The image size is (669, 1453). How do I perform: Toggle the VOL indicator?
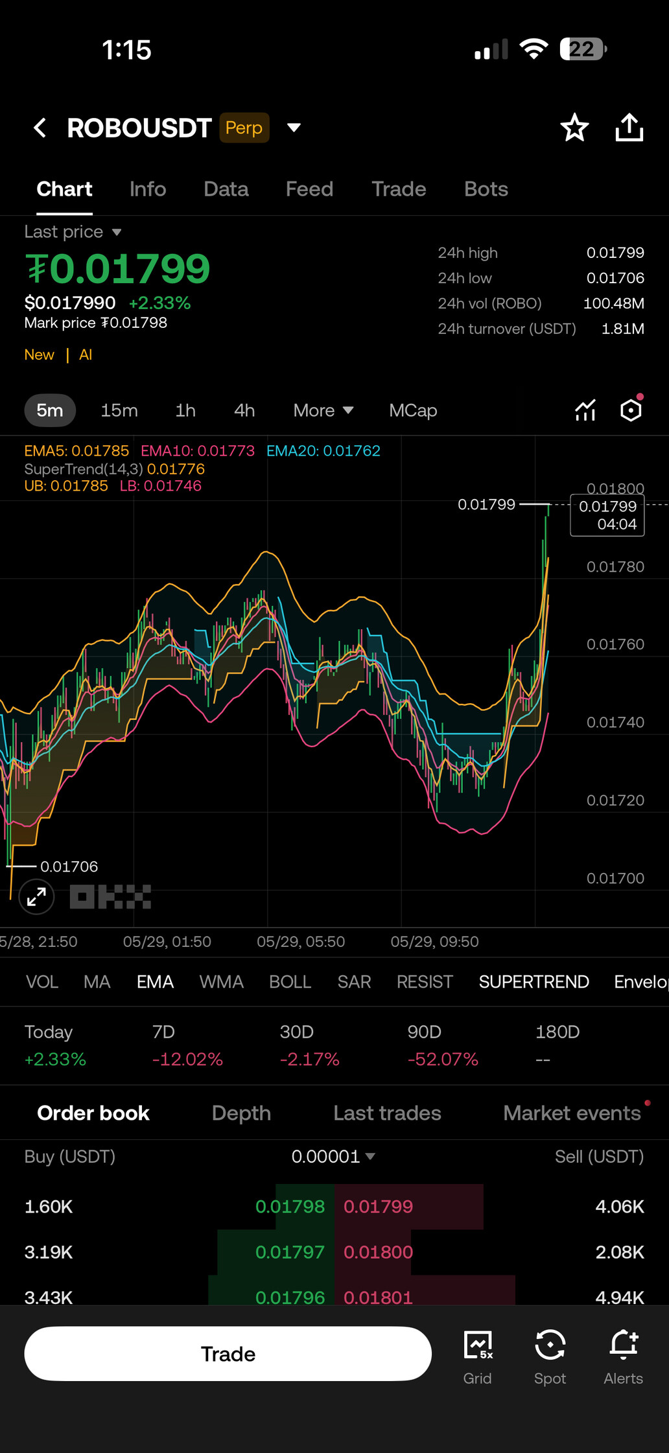click(42, 982)
